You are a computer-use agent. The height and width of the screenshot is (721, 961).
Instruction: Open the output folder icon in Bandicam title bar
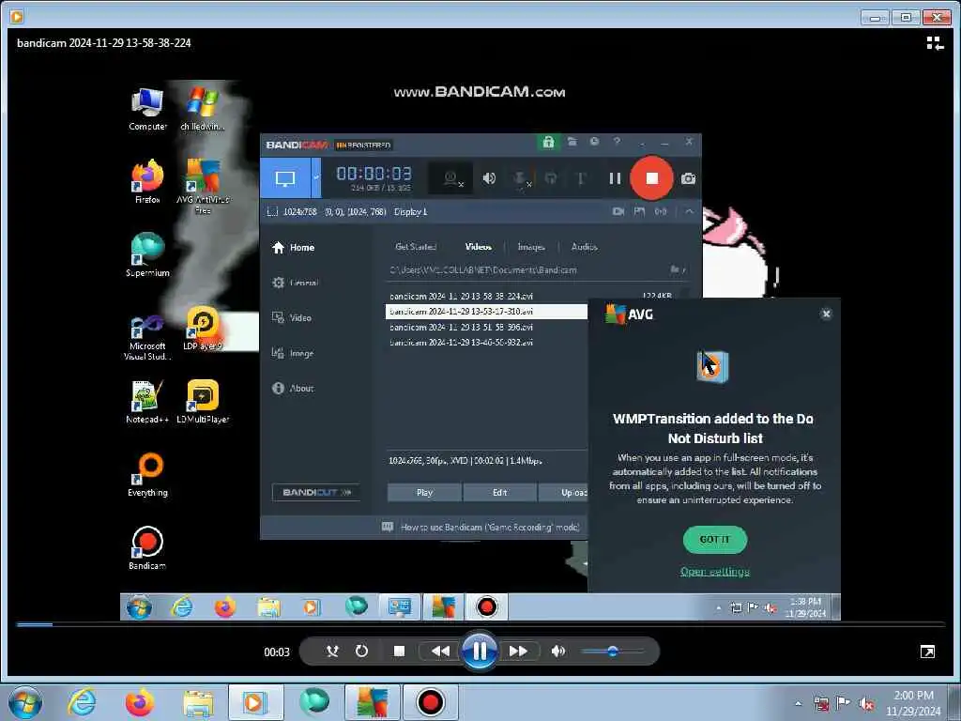572,143
